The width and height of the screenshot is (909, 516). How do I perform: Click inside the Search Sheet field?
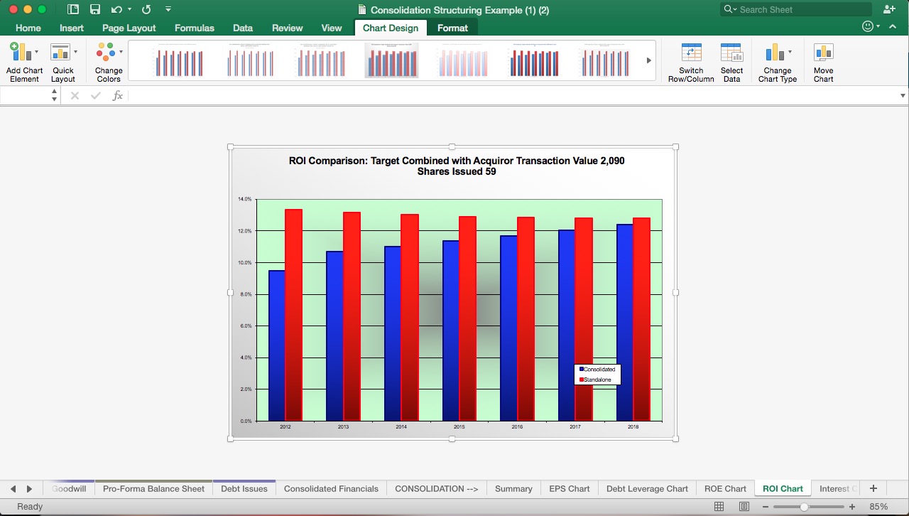pos(795,9)
